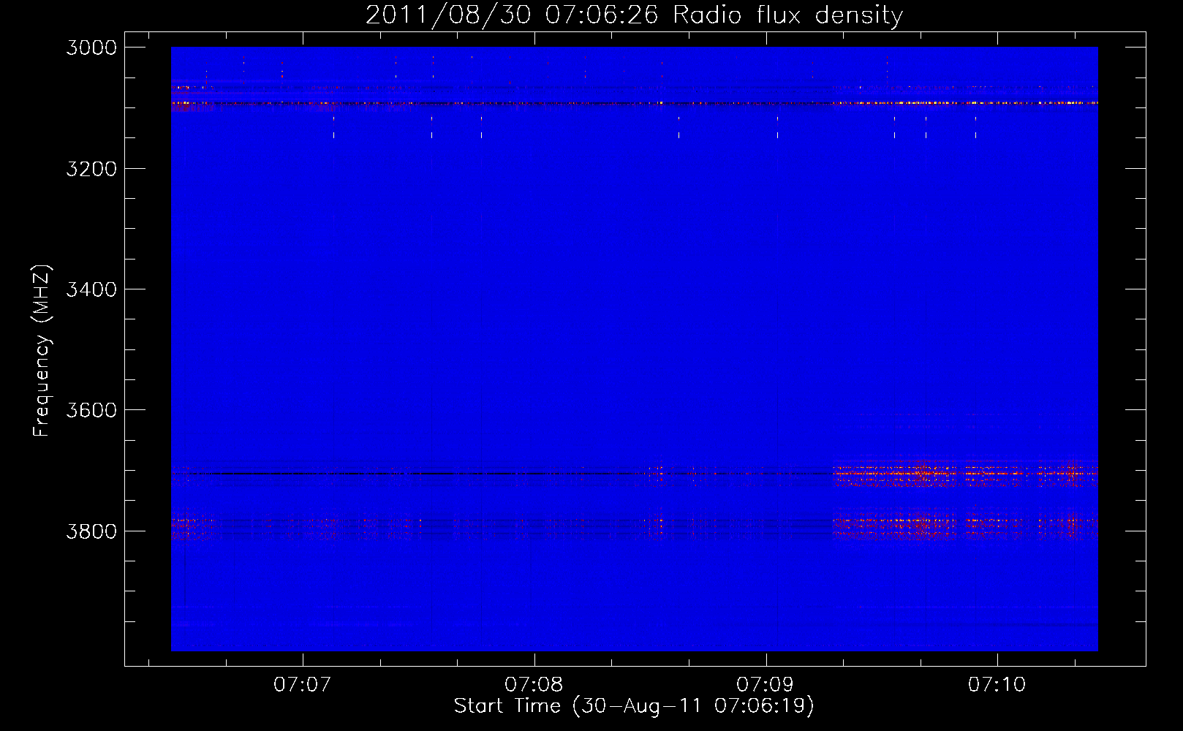
Task: Click the 07:10 time axis label
Action: (997, 684)
